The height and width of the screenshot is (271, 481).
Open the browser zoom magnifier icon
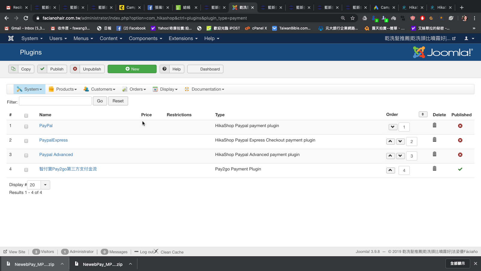[343, 18]
